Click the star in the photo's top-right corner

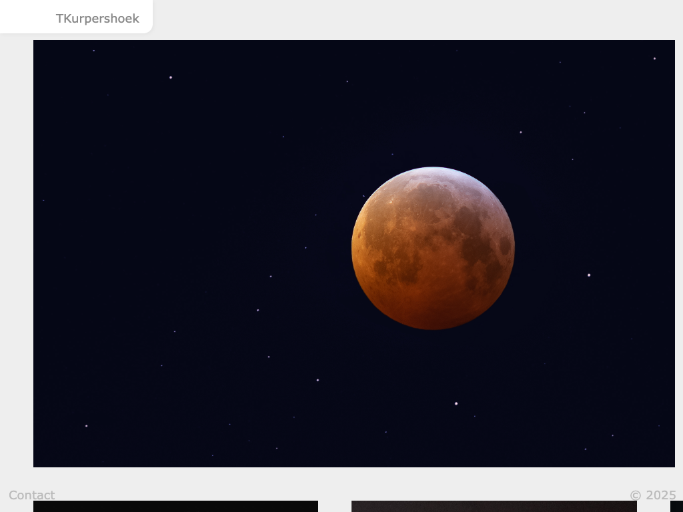(x=654, y=59)
